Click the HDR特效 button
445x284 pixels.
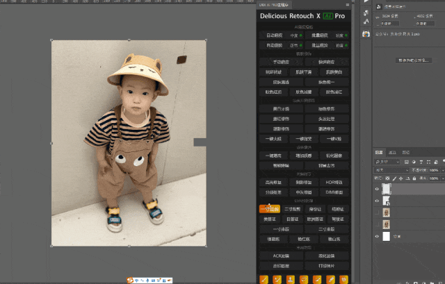point(334,182)
